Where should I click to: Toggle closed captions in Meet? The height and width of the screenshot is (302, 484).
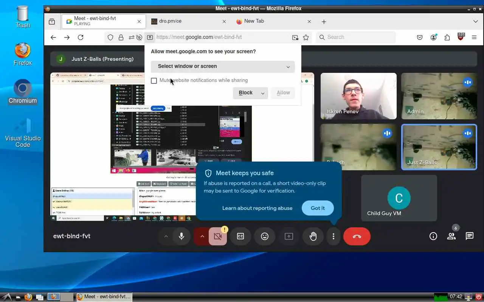(x=240, y=236)
